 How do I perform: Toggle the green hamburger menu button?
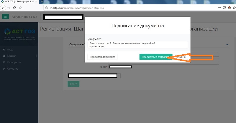pos(5,17)
